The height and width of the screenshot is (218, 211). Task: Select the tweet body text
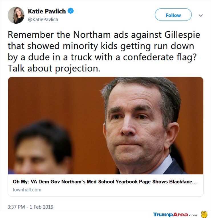coord(104,52)
